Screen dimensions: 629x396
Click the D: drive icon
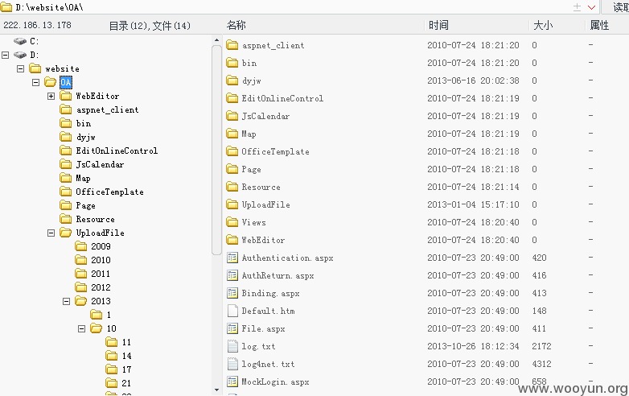coord(20,55)
